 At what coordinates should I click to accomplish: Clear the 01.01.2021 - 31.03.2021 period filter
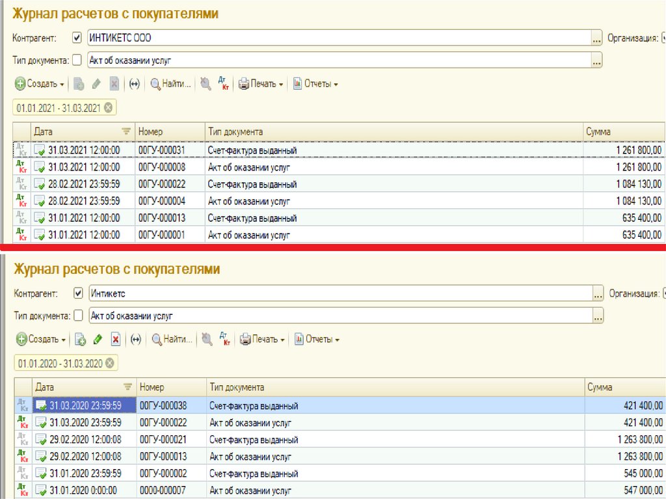click(108, 107)
